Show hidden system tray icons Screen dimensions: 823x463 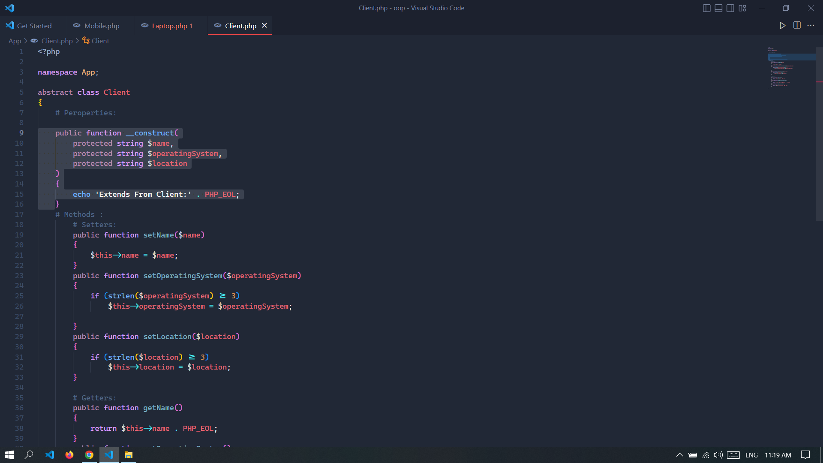pos(679,455)
